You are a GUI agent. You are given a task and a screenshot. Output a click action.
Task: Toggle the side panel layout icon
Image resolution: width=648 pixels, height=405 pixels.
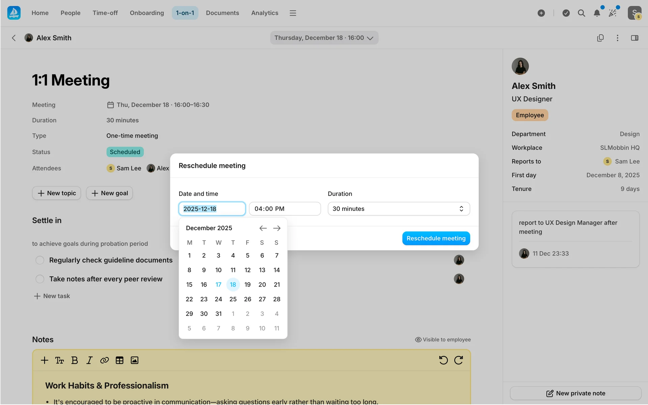tap(634, 38)
